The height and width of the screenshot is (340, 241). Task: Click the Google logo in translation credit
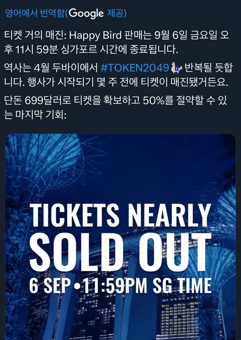click(x=86, y=13)
